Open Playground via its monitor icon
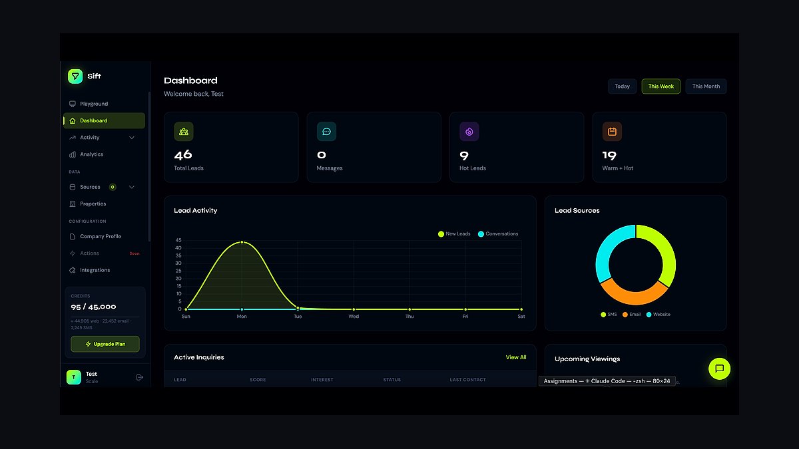 coord(73,104)
